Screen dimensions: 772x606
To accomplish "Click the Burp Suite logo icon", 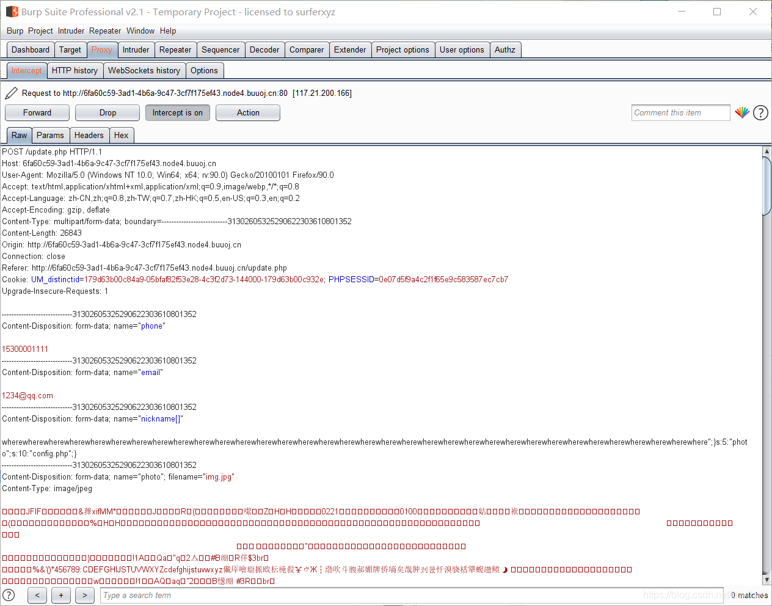I will point(12,12).
